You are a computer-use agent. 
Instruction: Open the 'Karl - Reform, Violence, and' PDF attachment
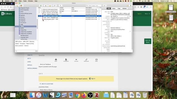pos(51,14)
